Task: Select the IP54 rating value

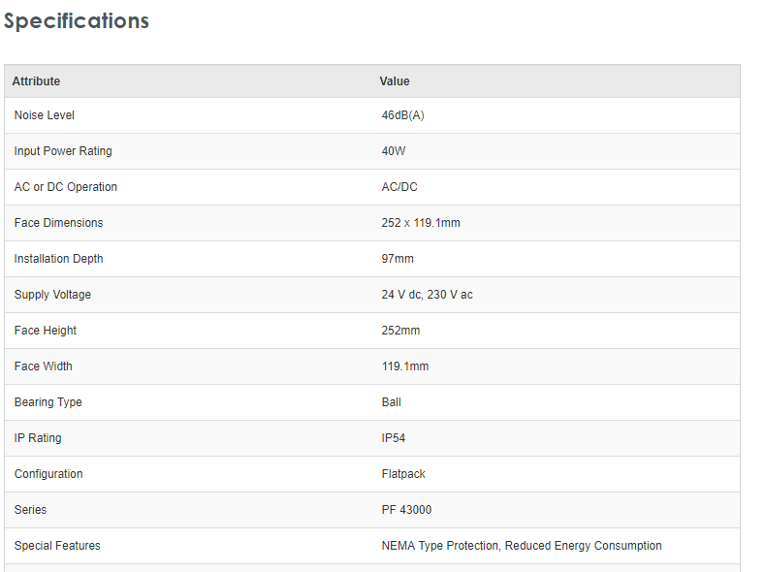Action: (394, 438)
